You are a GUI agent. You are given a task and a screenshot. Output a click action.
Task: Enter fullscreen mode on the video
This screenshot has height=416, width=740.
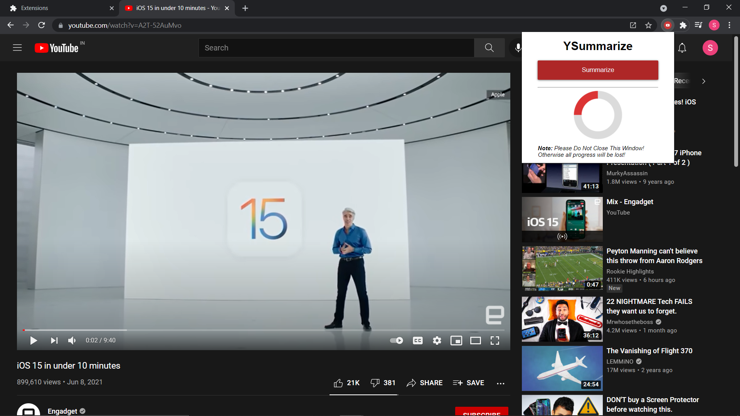494,341
